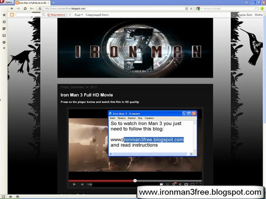The height and width of the screenshot is (199, 266).
Task: Open Правка menu in Notepad
Action: (121, 118)
